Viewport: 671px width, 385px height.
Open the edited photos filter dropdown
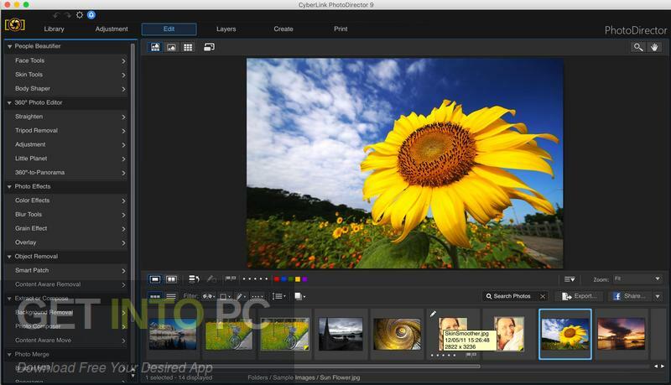click(x=241, y=296)
